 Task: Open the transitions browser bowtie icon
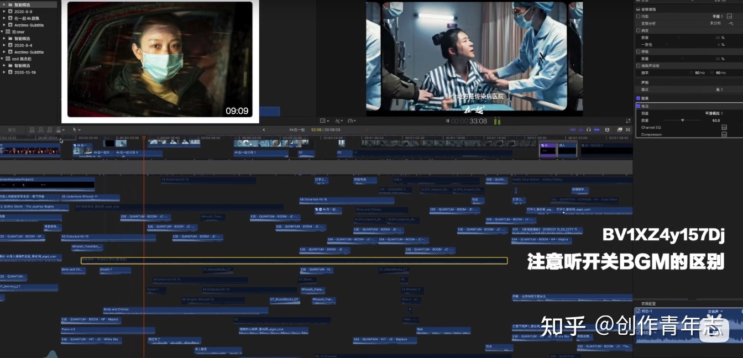point(627,130)
